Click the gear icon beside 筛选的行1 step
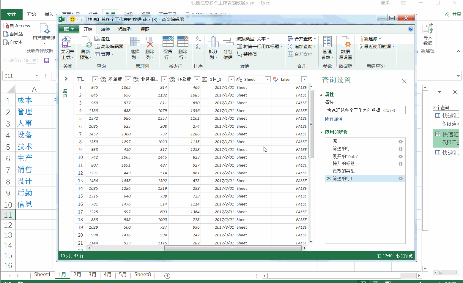The width and height of the screenshot is (463, 283). [400, 178]
